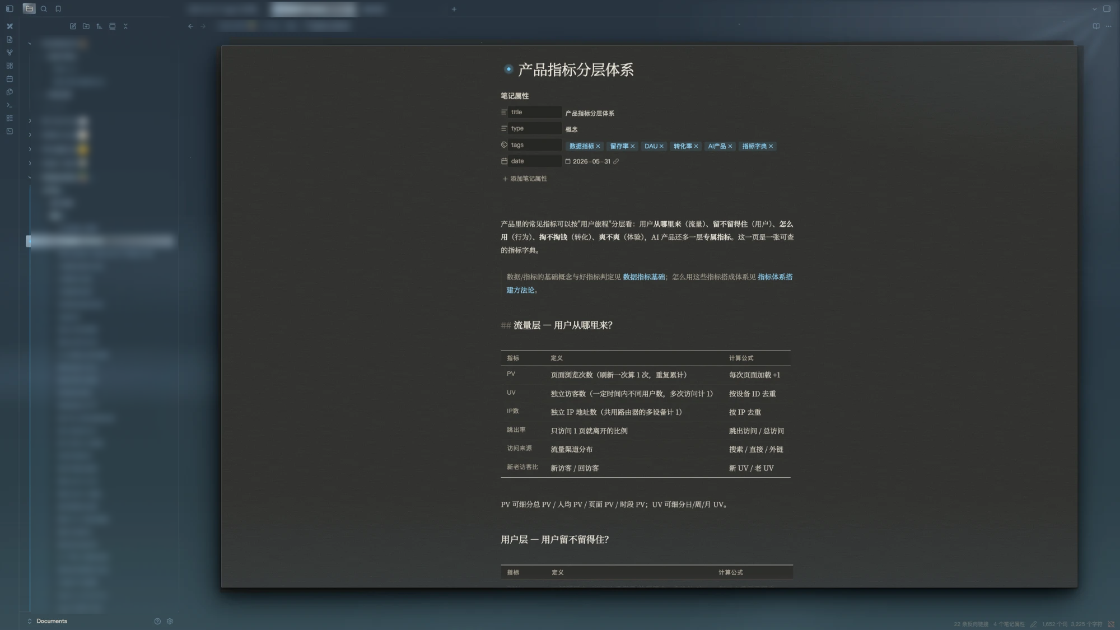Viewport: 1120px width, 630px height.
Task: Open the 数据指标基础 internal link
Action: 644,277
